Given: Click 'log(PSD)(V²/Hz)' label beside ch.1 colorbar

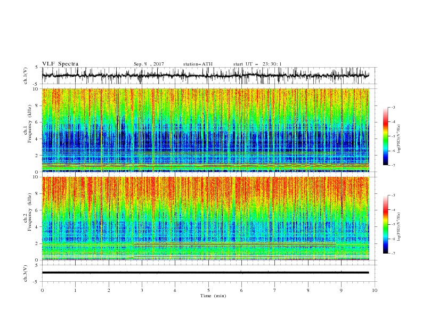Looking at the screenshot, I should click(x=399, y=139).
